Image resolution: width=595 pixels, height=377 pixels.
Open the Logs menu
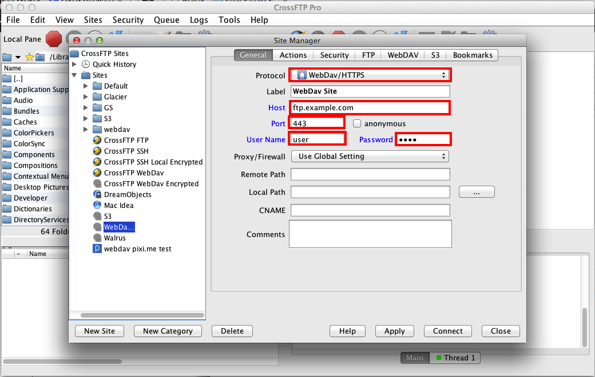(x=199, y=19)
